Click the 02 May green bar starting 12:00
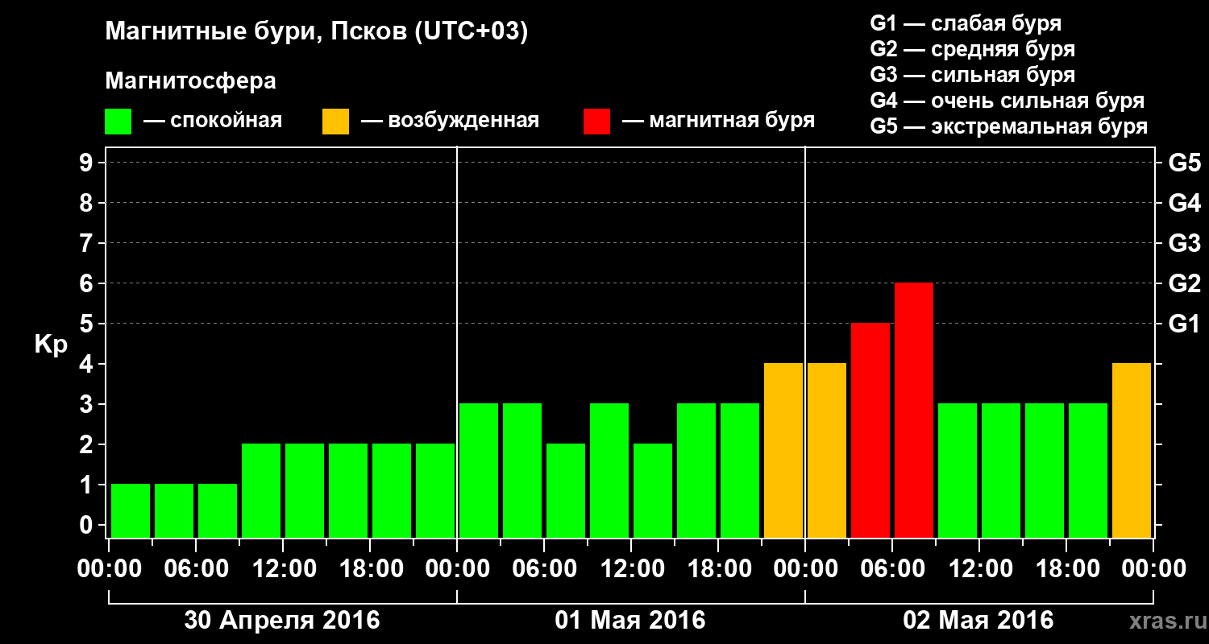 (x=1001, y=471)
